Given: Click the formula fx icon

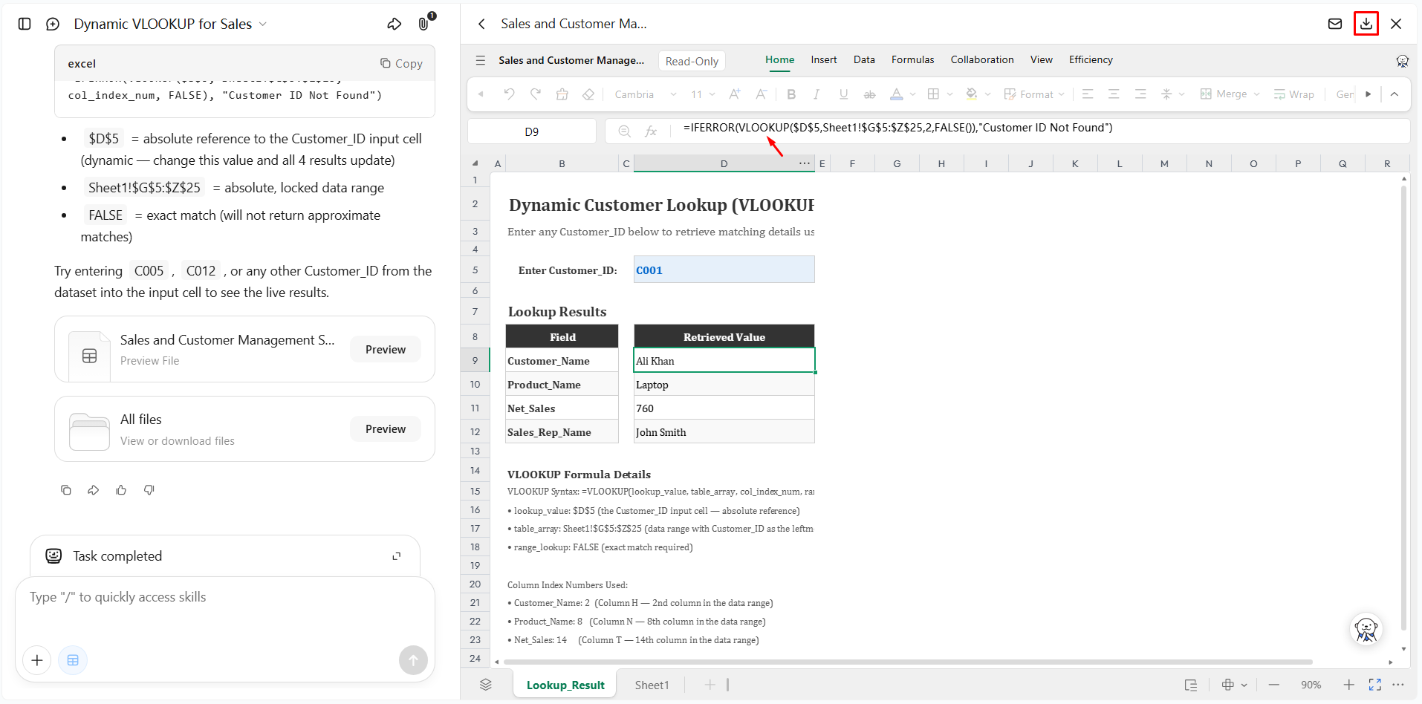Looking at the screenshot, I should click(x=651, y=131).
